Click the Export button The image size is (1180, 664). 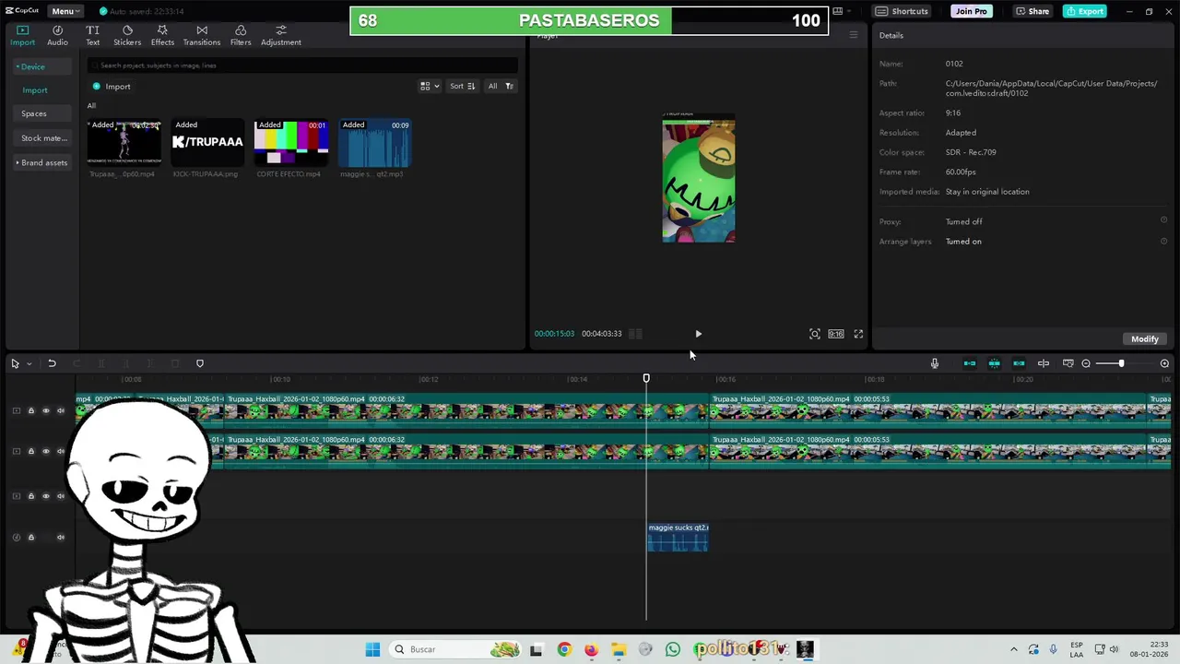point(1085,11)
